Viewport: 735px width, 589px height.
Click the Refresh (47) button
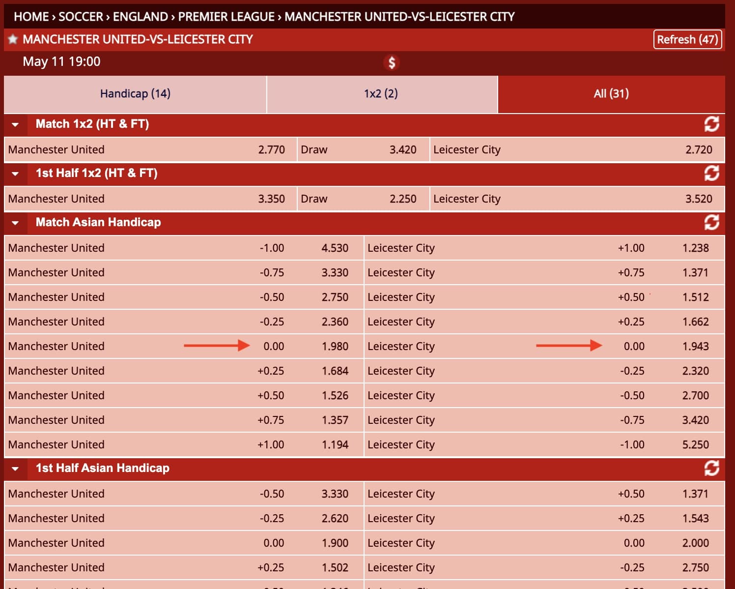click(x=687, y=39)
